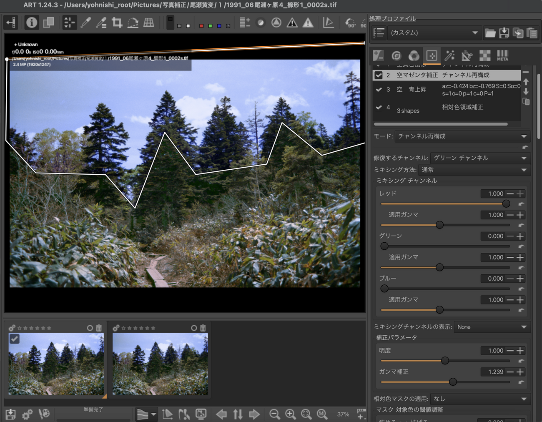Select the crop tool in toolbar
The image size is (542, 422).
click(117, 23)
